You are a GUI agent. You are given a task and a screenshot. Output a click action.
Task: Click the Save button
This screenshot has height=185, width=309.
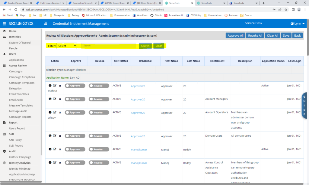point(286,35)
